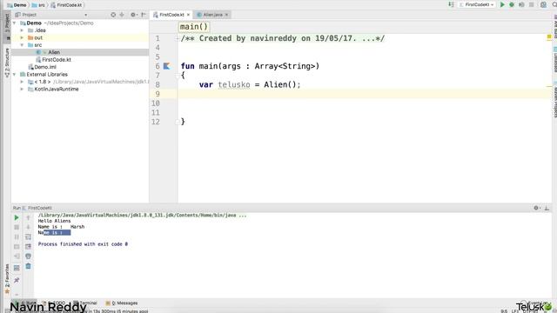Viewport: 557px width, 313px height.
Task: Click the telusko variable on line 8
Action: pos(234,84)
